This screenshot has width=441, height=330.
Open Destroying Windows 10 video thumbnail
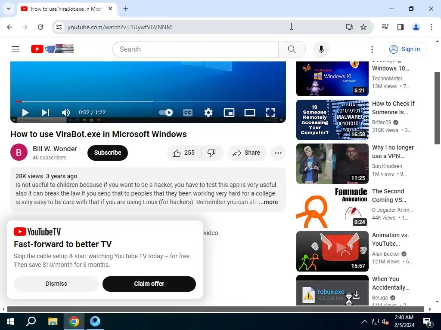[x=332, y=79]
